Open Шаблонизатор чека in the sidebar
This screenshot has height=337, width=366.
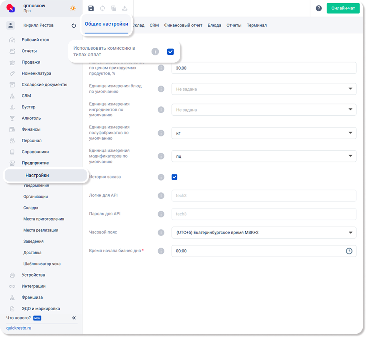coord(42,264)
